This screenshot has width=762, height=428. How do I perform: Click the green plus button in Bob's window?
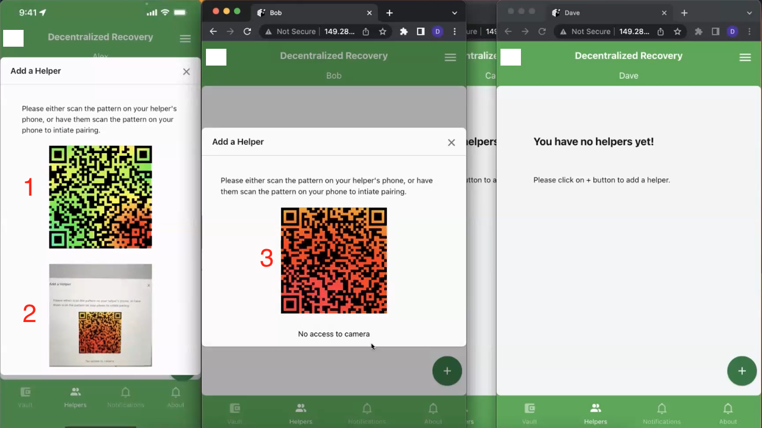coord(447,371)
